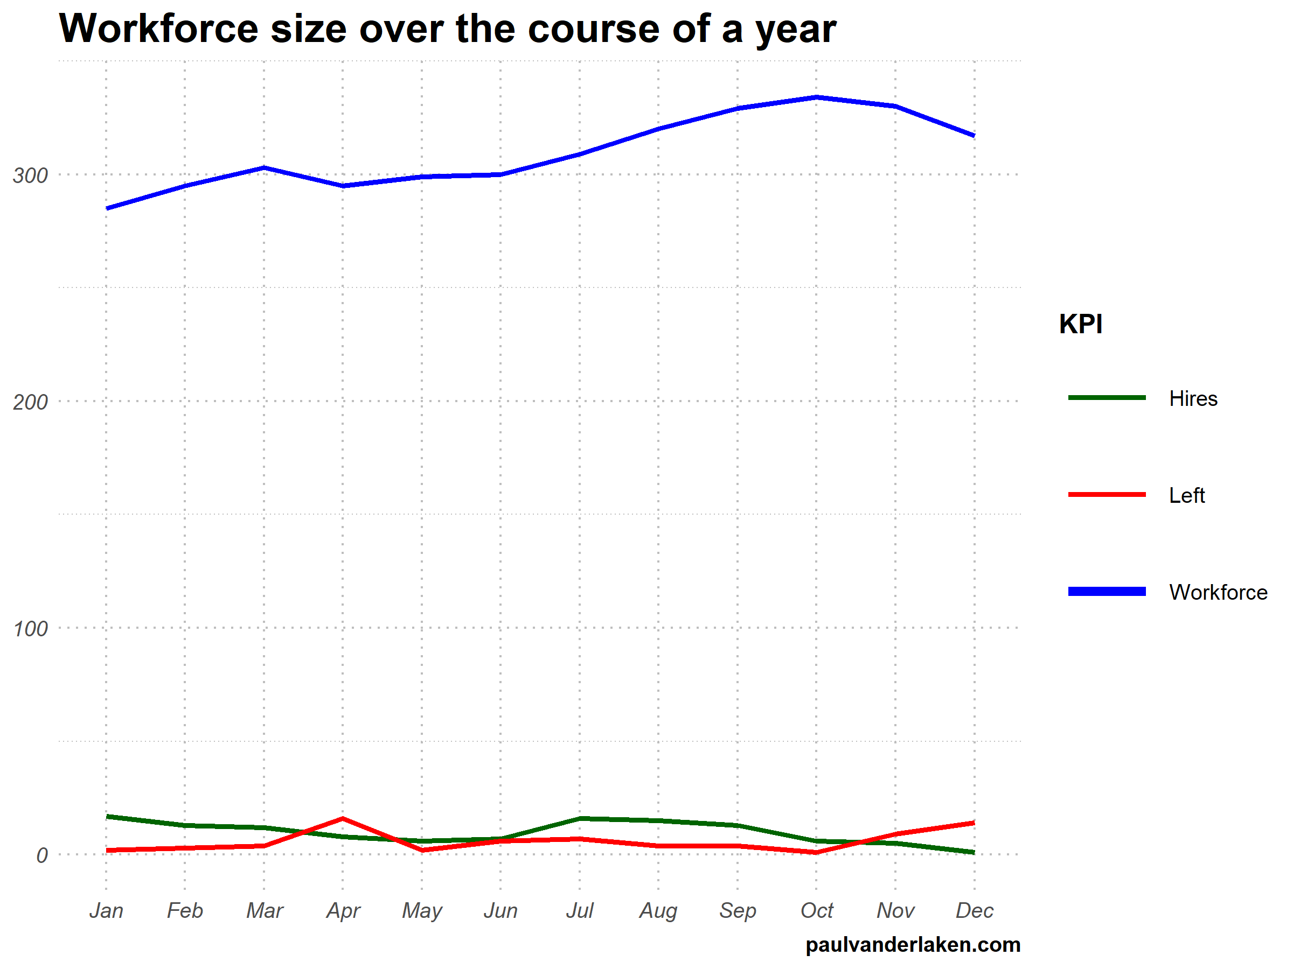Click the 300 y-axis label
1293x969 pixels.
(30, 175)
